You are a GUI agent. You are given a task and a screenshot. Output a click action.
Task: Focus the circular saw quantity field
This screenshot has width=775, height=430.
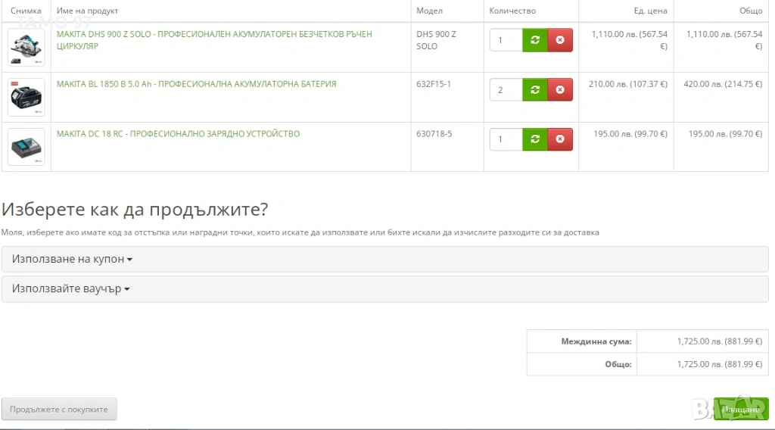click(x=506, y=40)
